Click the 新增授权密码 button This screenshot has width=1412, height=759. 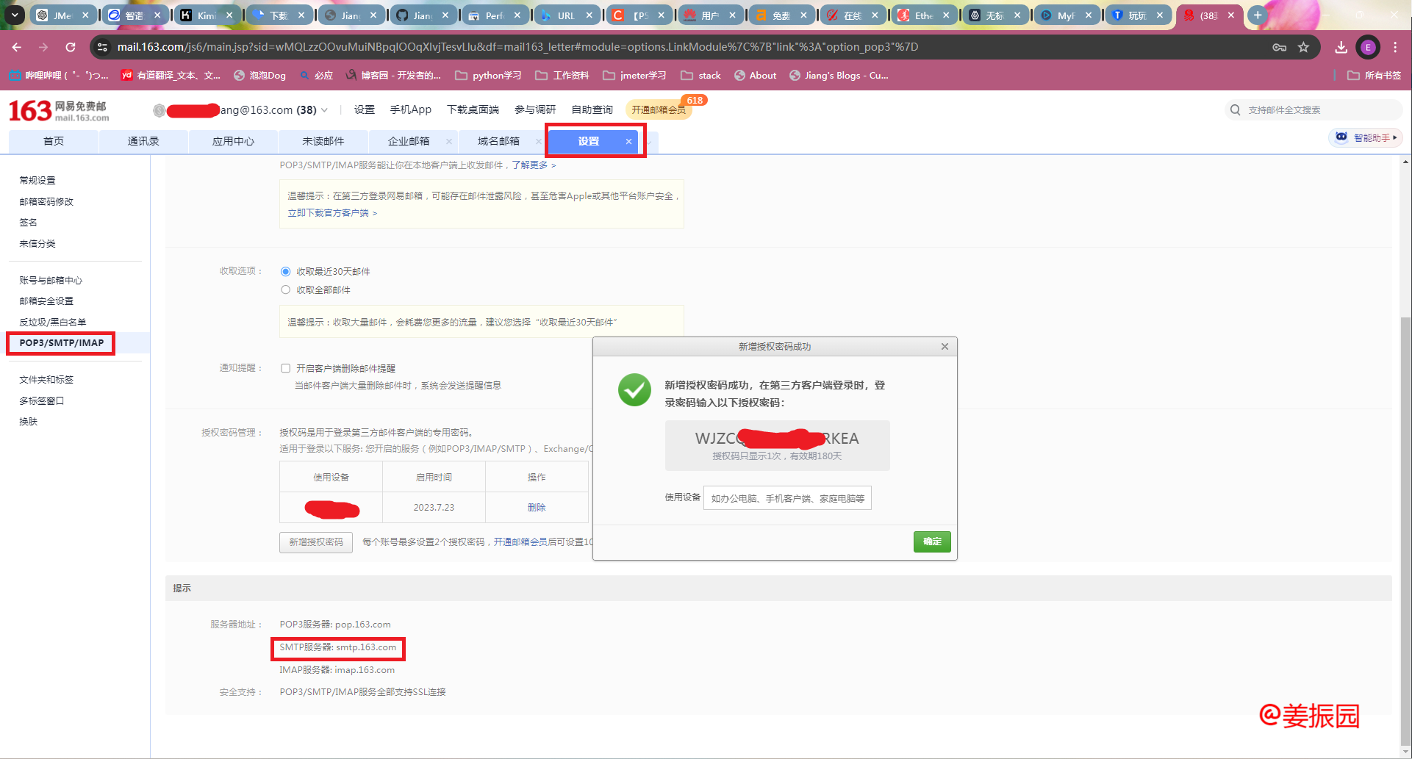click(316, 542)
